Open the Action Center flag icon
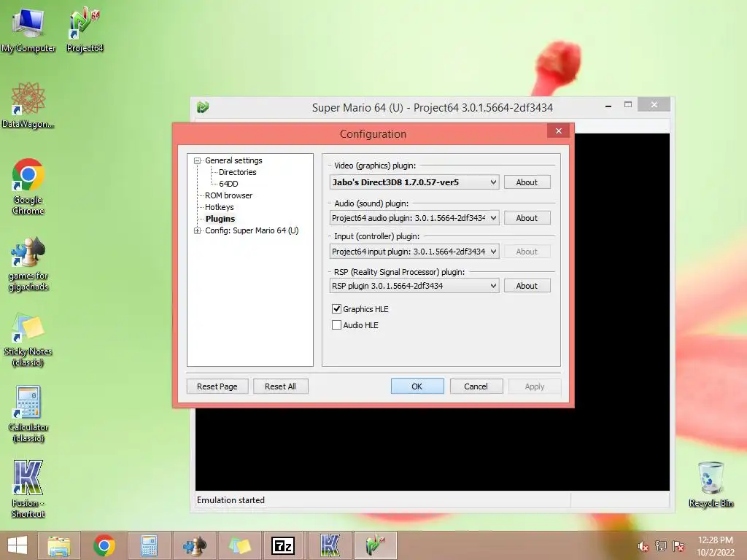 click(x=678, y=546)
